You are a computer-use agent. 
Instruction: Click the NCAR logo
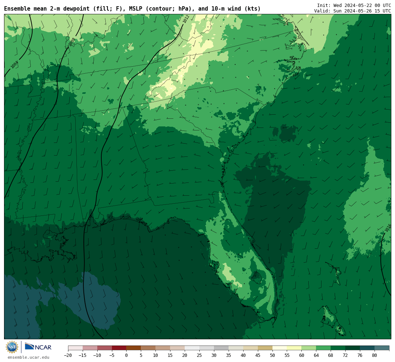click(x=38, y=347)
